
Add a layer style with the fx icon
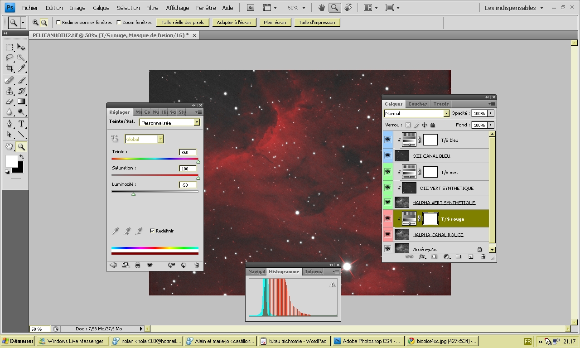click(422, 256)
